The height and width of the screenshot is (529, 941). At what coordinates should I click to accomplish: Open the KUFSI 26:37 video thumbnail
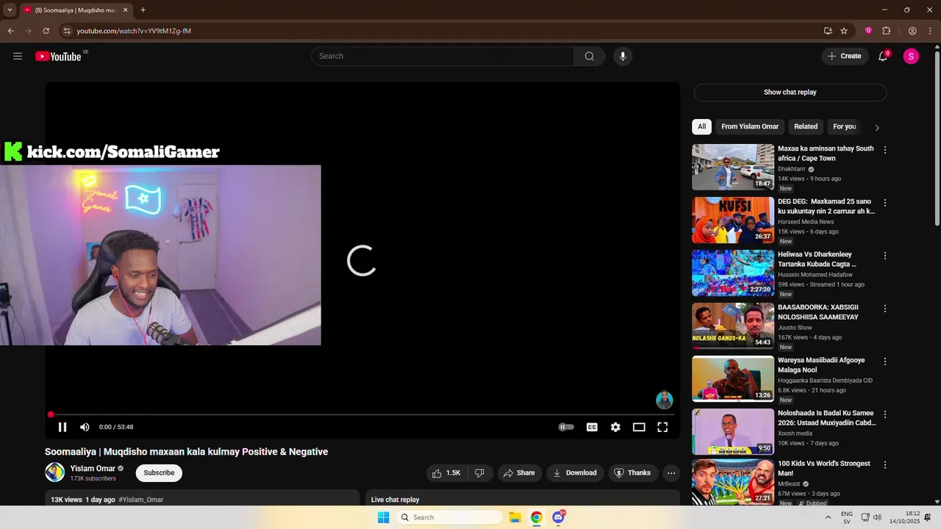click(x=733, y=220)
